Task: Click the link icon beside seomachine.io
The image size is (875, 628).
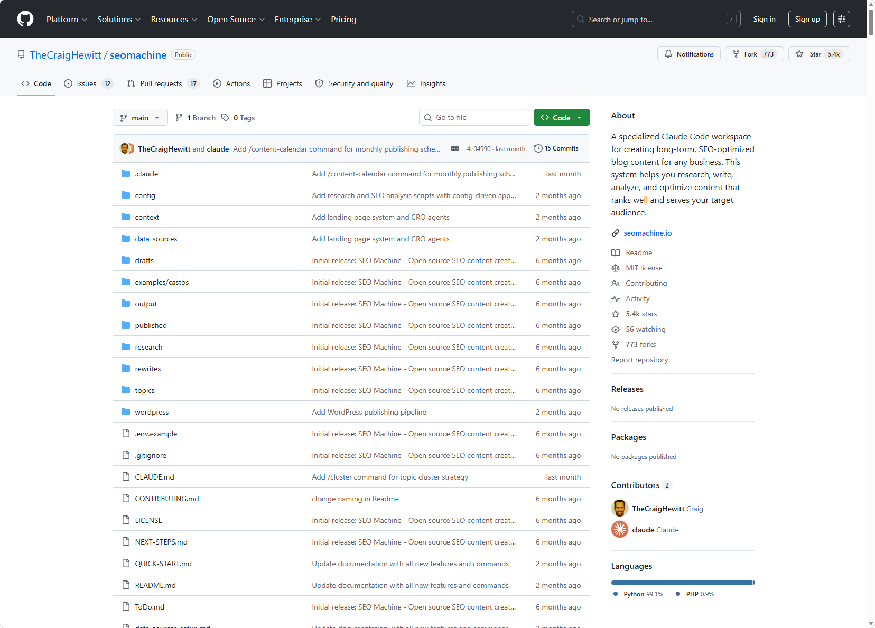Action: [616, 233]
